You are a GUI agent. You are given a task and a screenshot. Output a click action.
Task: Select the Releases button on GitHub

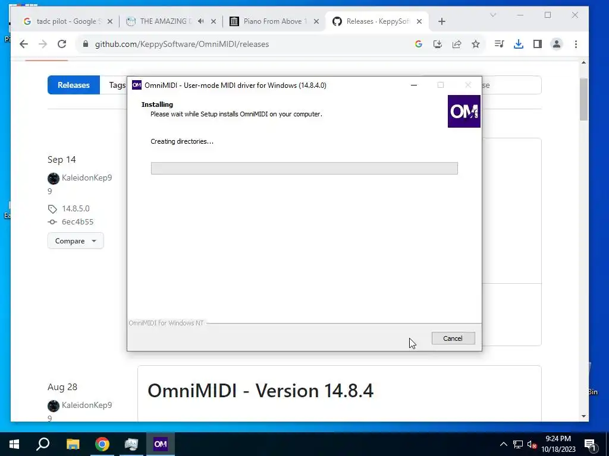[x=74, y=85]
